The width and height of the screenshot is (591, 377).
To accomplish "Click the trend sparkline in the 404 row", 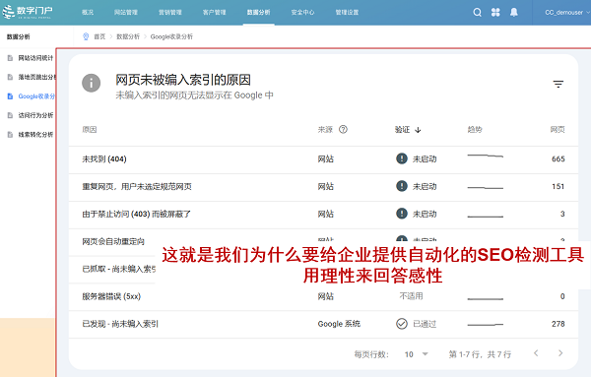I will point(485,156).
